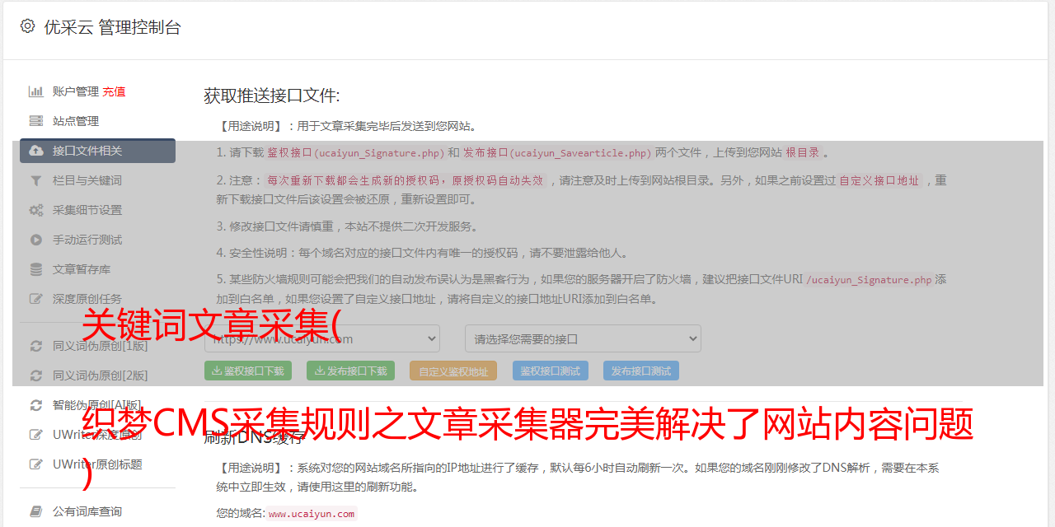Click the 发布接口(ucaiyun_Savearticle.php) code text

[x=557, y=152]
